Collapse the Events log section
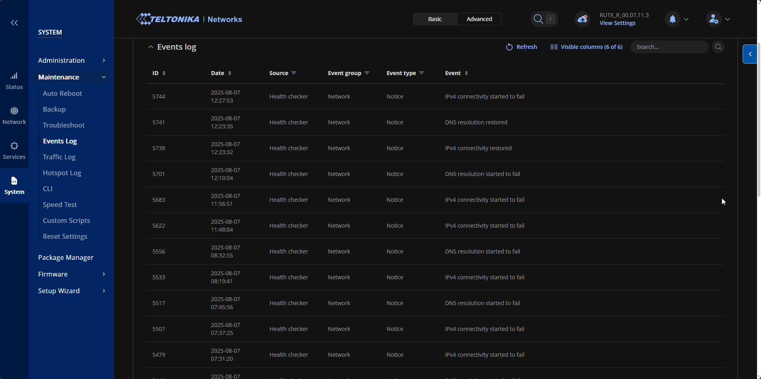Viewport: 761px width, 379px height. [151, 47]
